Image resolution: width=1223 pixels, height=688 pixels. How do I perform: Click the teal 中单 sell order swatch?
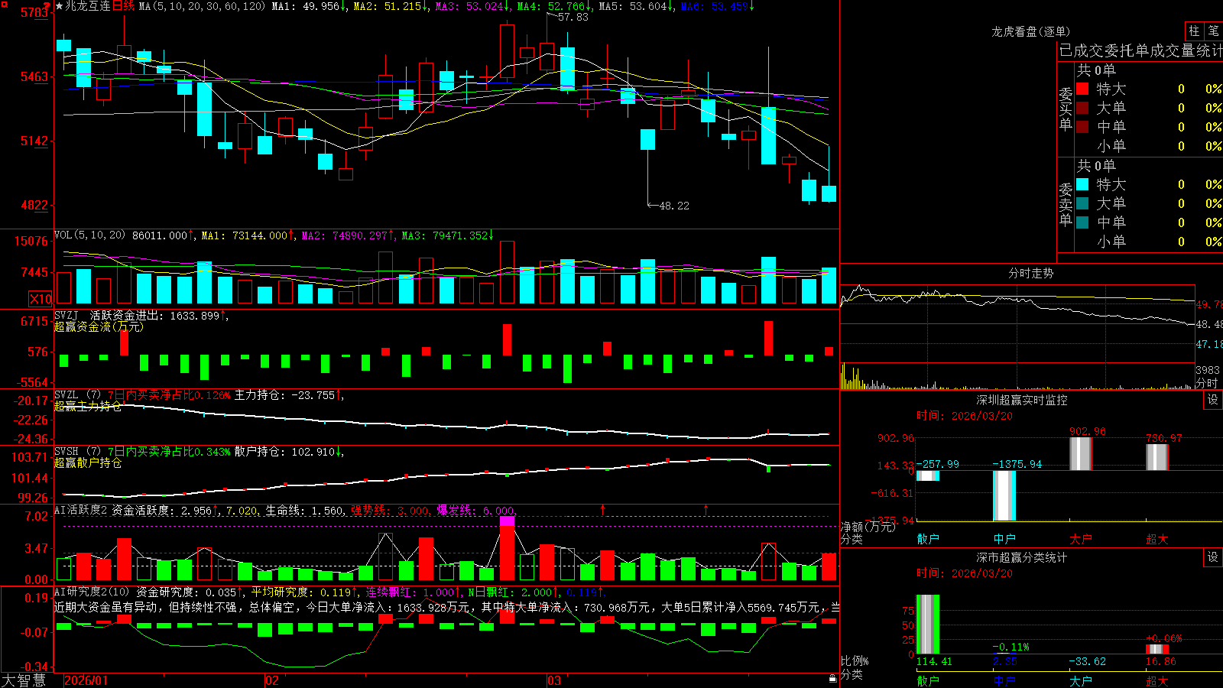(1082, 222)
